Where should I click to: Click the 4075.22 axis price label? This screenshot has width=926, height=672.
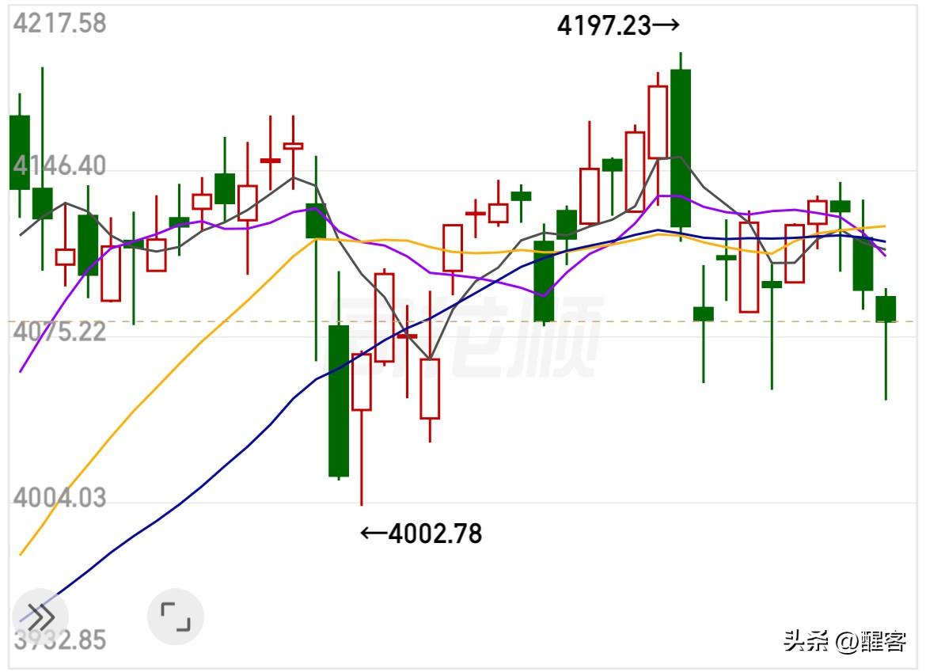click(59, 332)
